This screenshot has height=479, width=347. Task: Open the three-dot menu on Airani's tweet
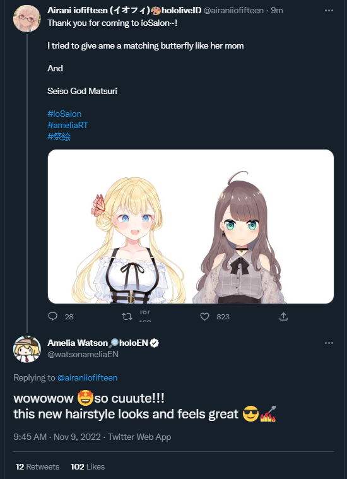click(329, 10)
